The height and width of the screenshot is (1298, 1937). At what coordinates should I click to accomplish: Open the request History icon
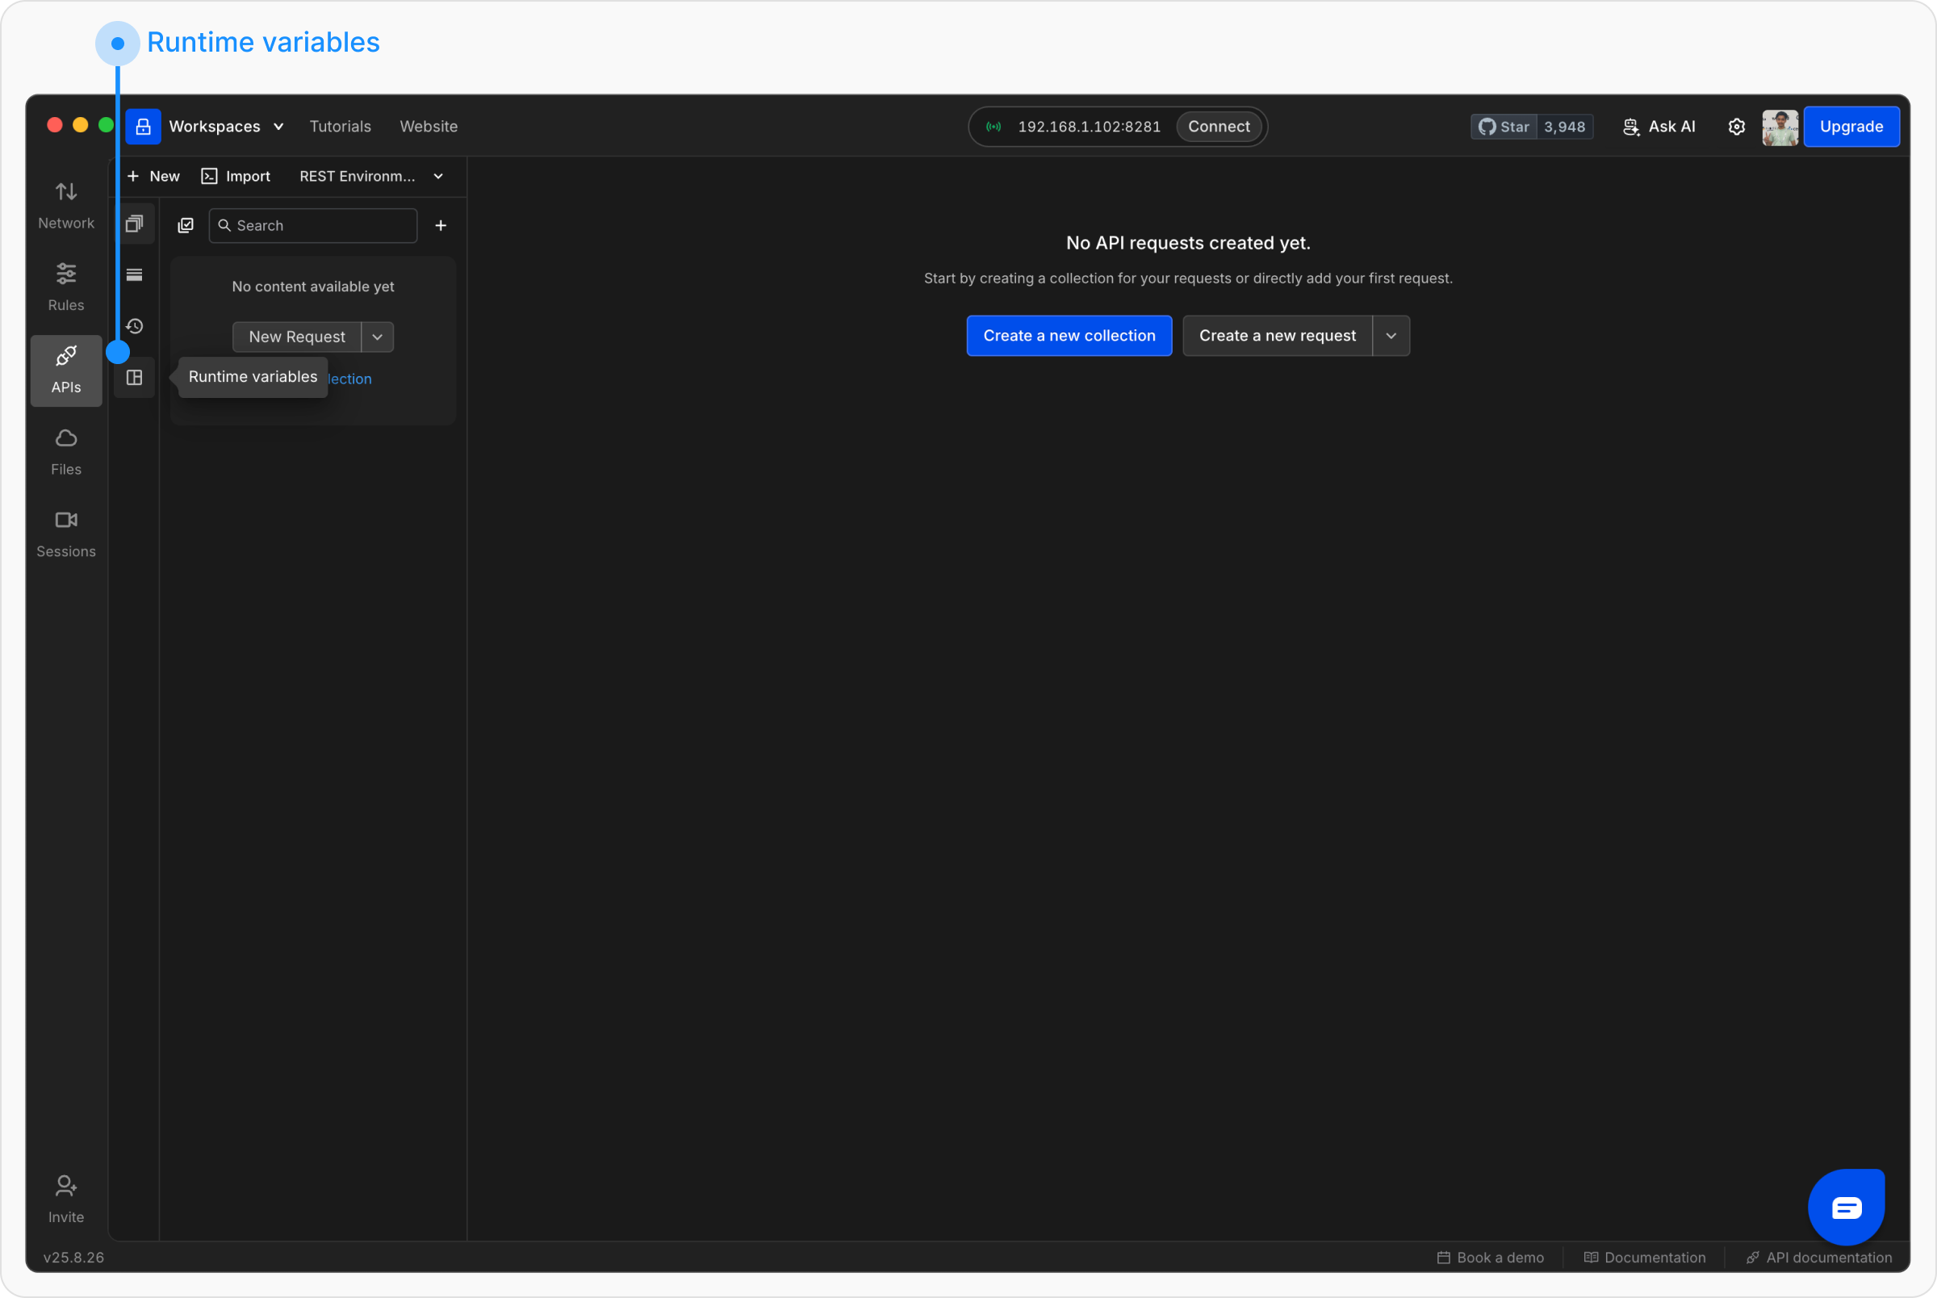[134, 326]
